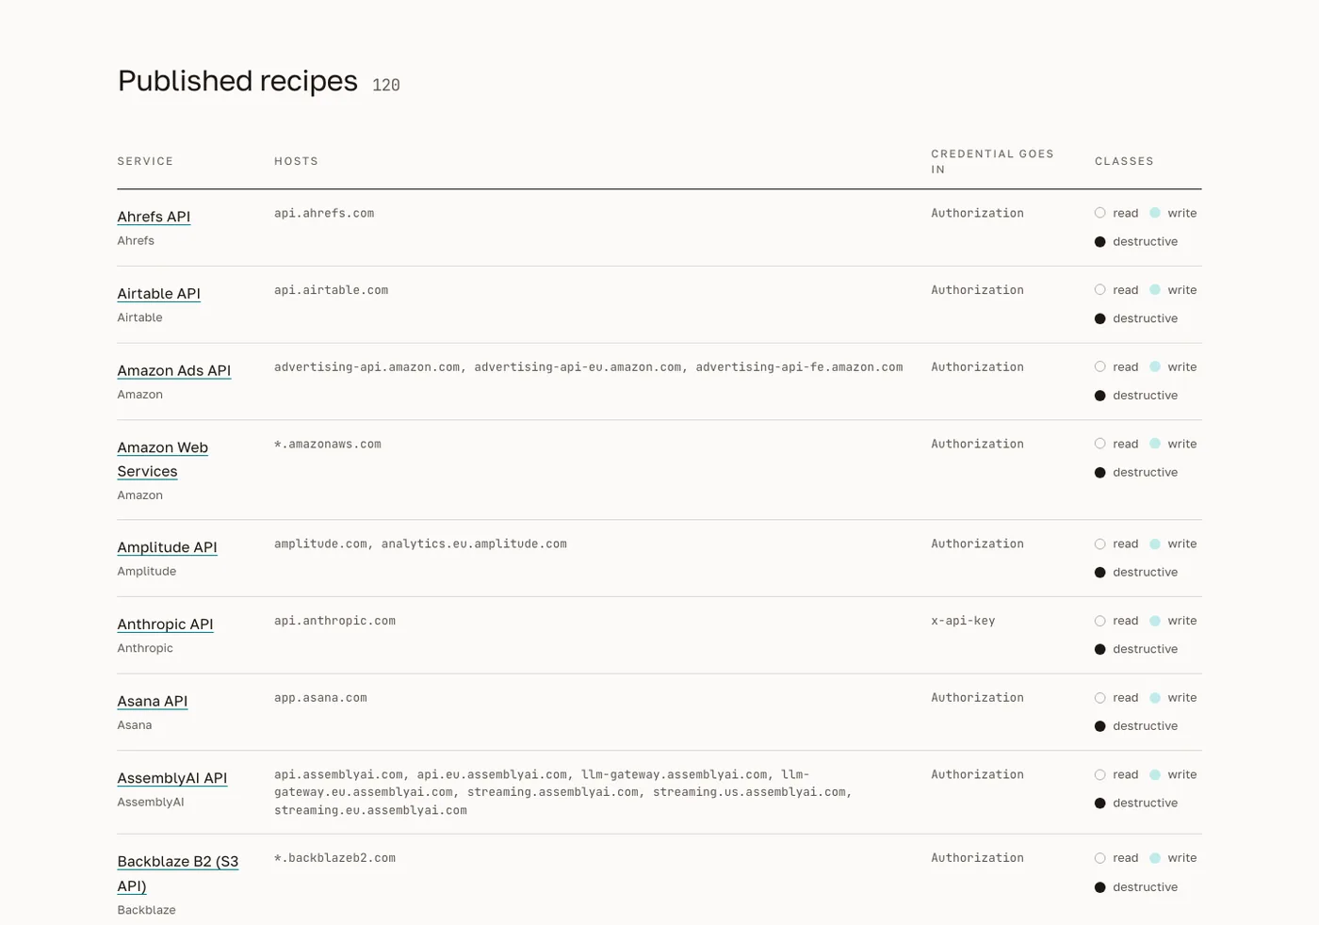Select the api.anthropic.com host text
This screenshot has width=1319, height=925.
[x=334, y=621]
